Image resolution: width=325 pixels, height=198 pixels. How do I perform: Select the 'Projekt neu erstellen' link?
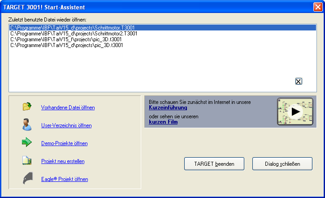(63, 161)
